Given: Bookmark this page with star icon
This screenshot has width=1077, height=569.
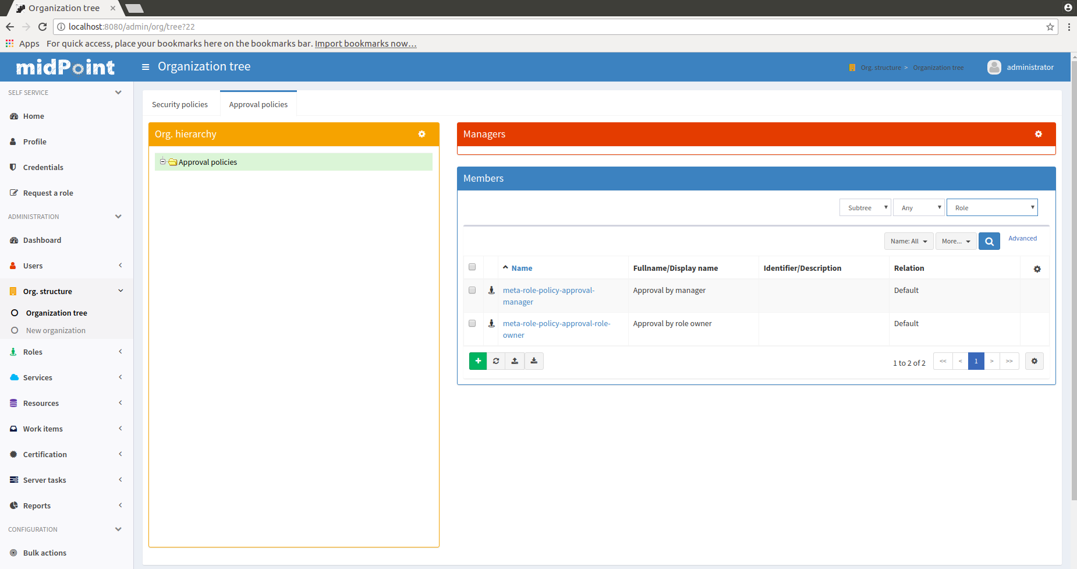Looking at the screenshot, I should click(x=1050, y=27).
